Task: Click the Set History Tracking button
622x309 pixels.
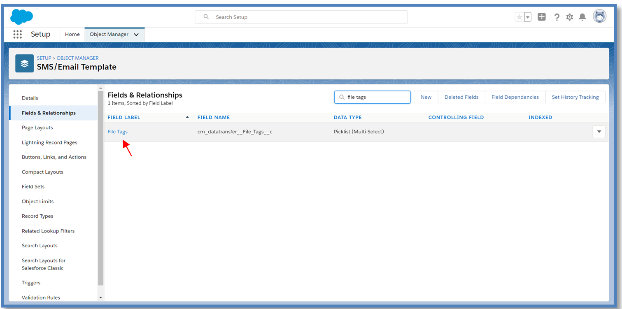Action: [575, 97]
